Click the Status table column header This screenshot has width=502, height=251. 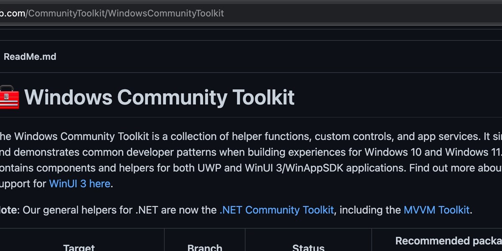point(308,248)
